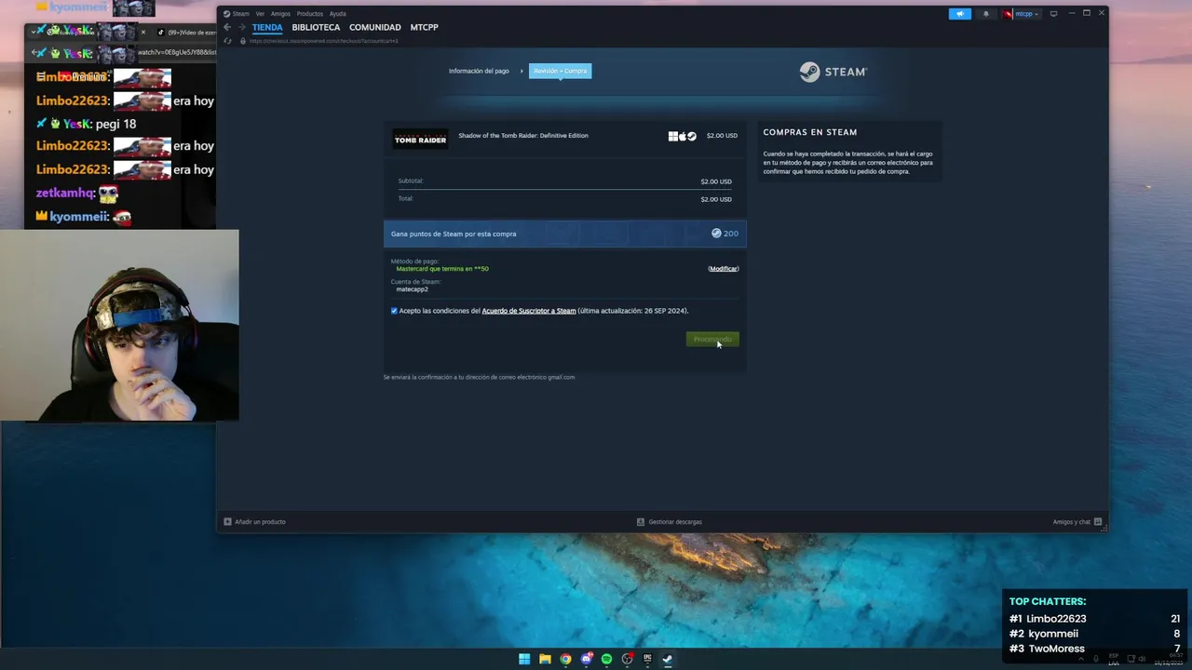Click Limbo22623 in top chatters list

pos(1056,619)
